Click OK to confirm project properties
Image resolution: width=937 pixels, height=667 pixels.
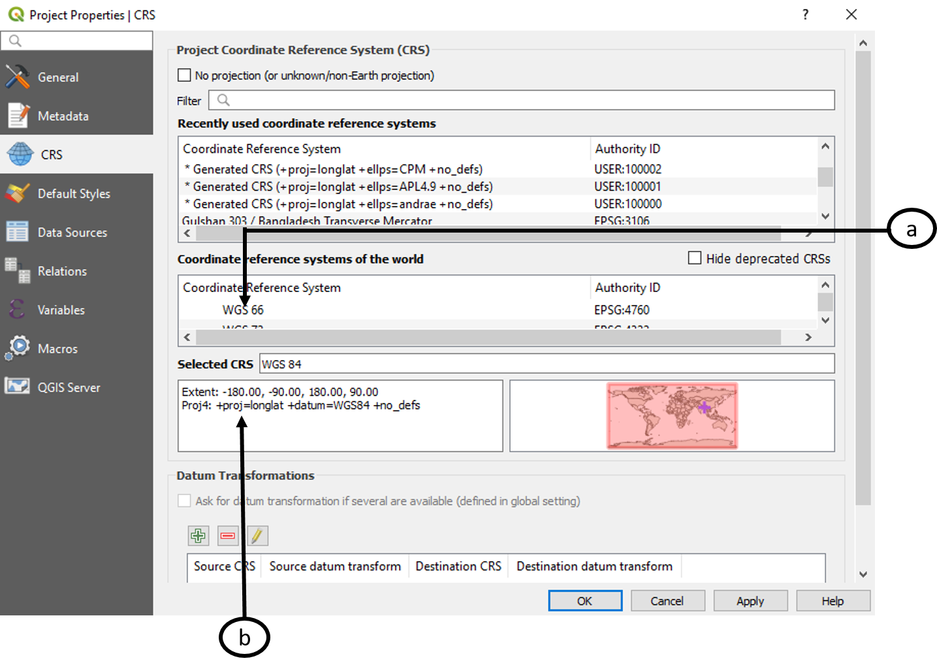click(x=585, y=600)
